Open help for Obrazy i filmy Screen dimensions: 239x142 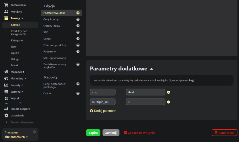(78, 26)
